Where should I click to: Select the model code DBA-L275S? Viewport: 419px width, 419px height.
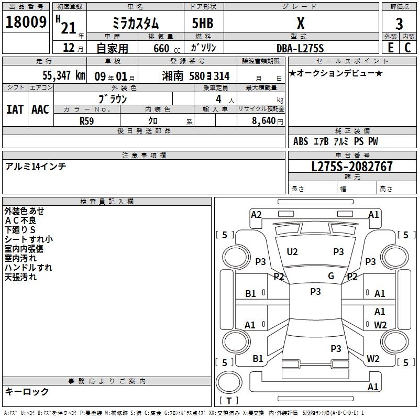coord(300,48)
